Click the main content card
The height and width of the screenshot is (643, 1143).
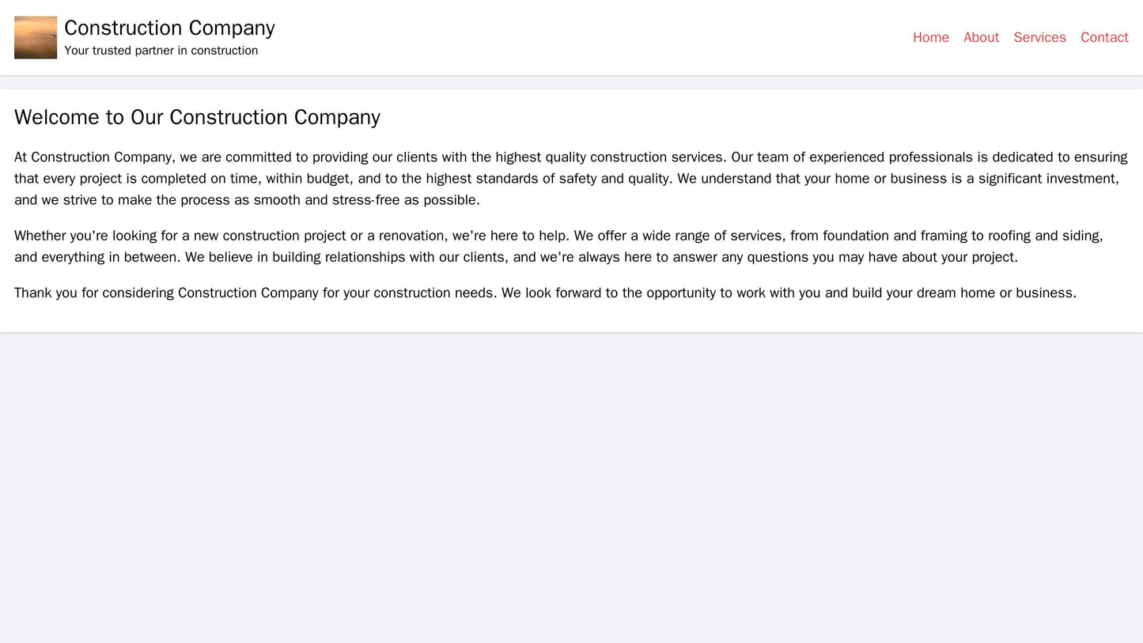[570, 221]
